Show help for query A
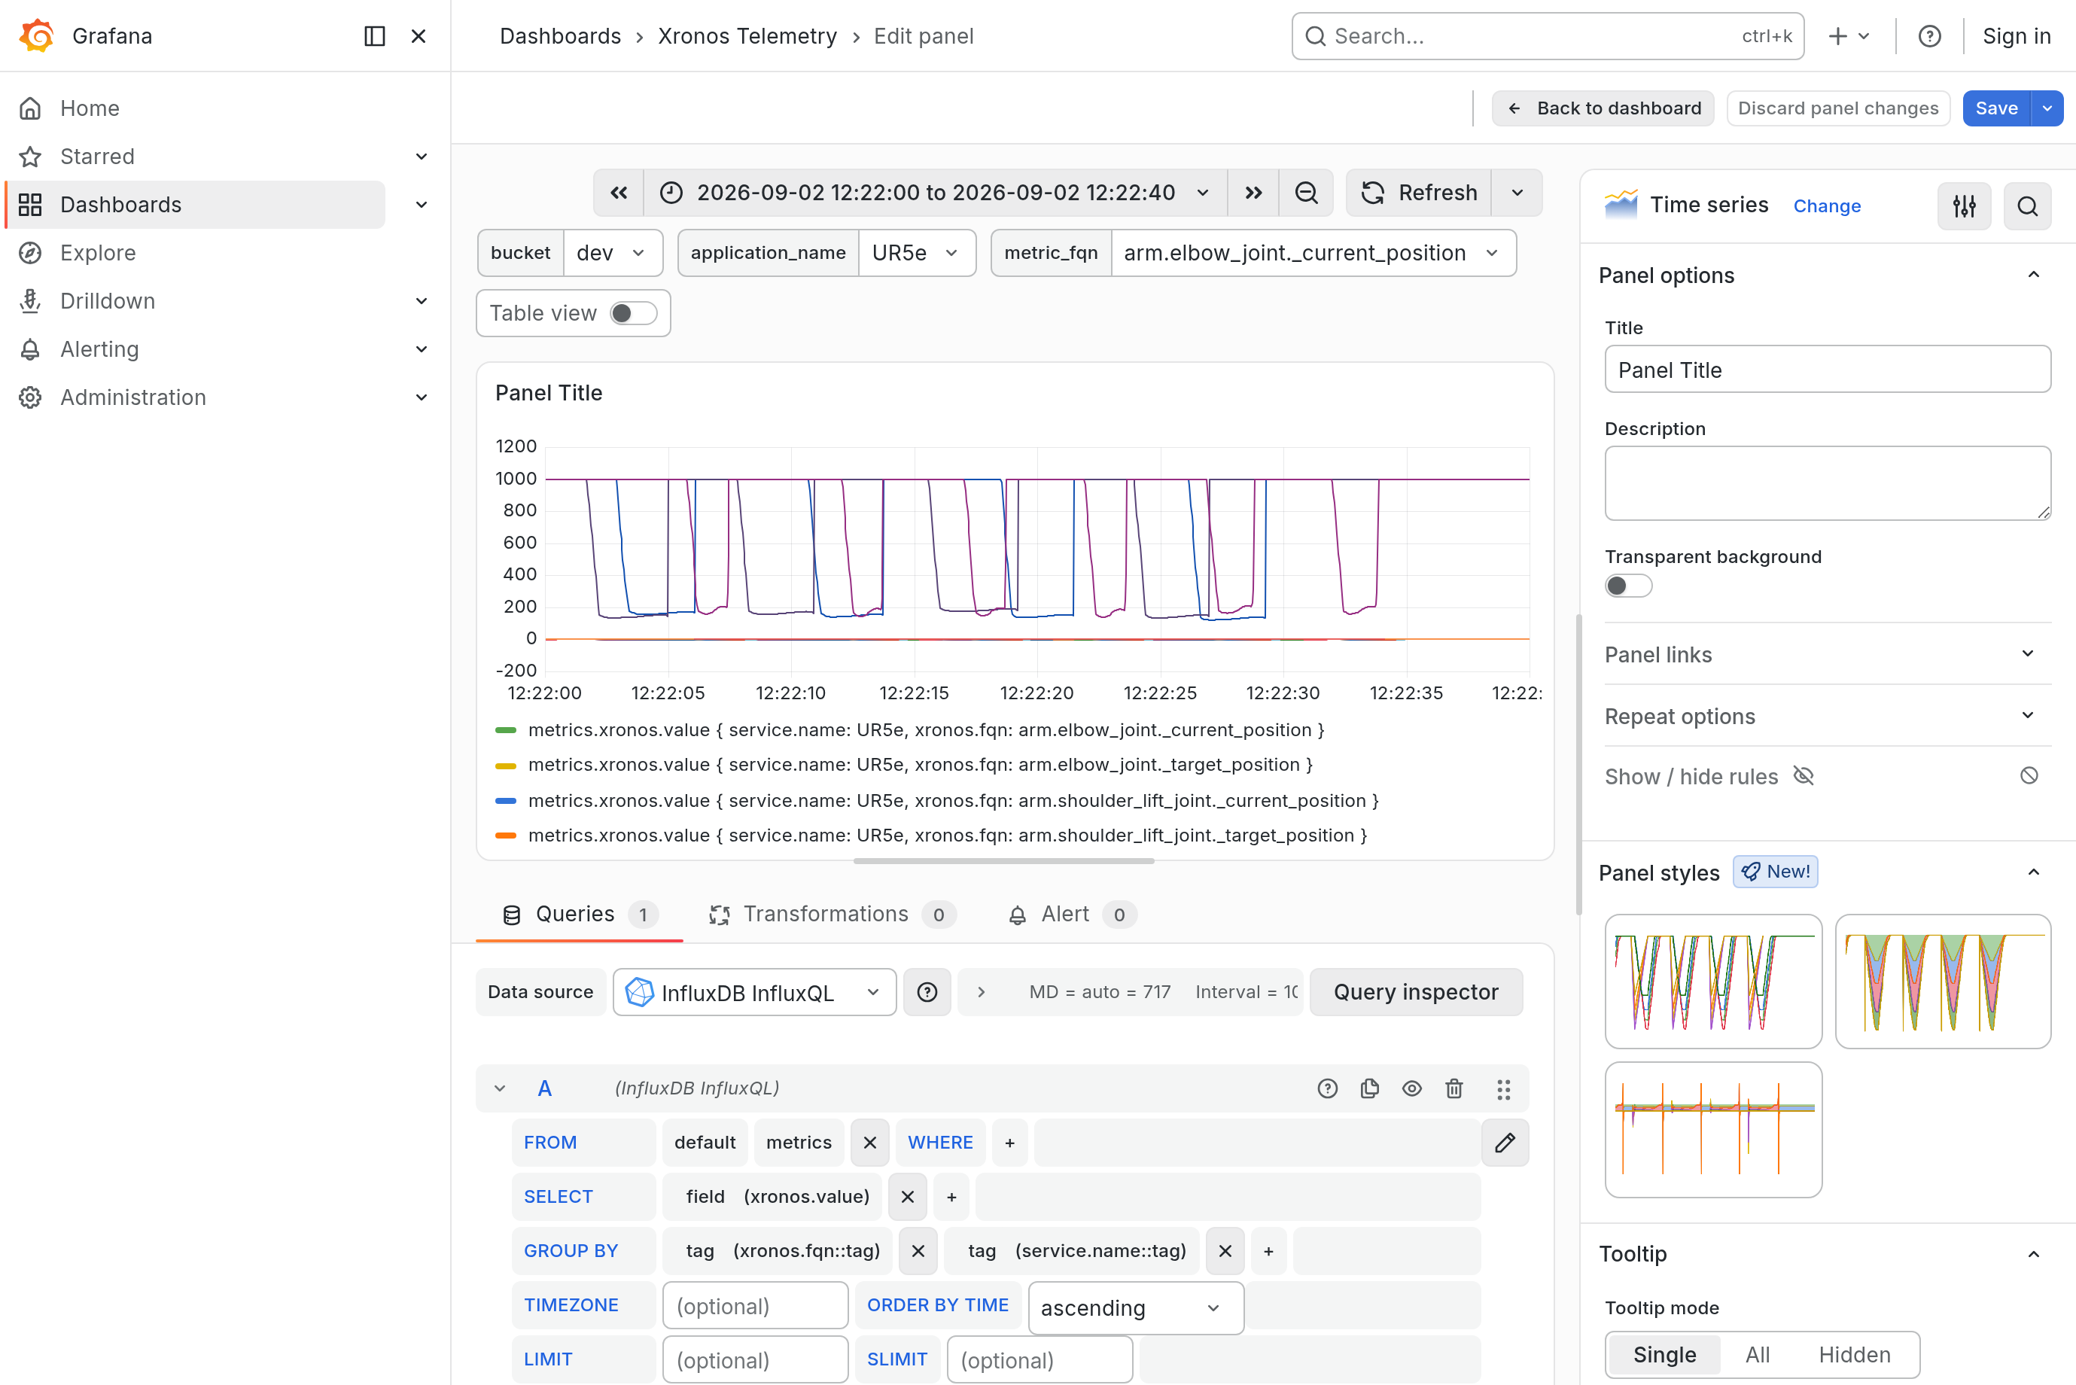This screenshot has width=2076, height=1385. (1327, 1088)
